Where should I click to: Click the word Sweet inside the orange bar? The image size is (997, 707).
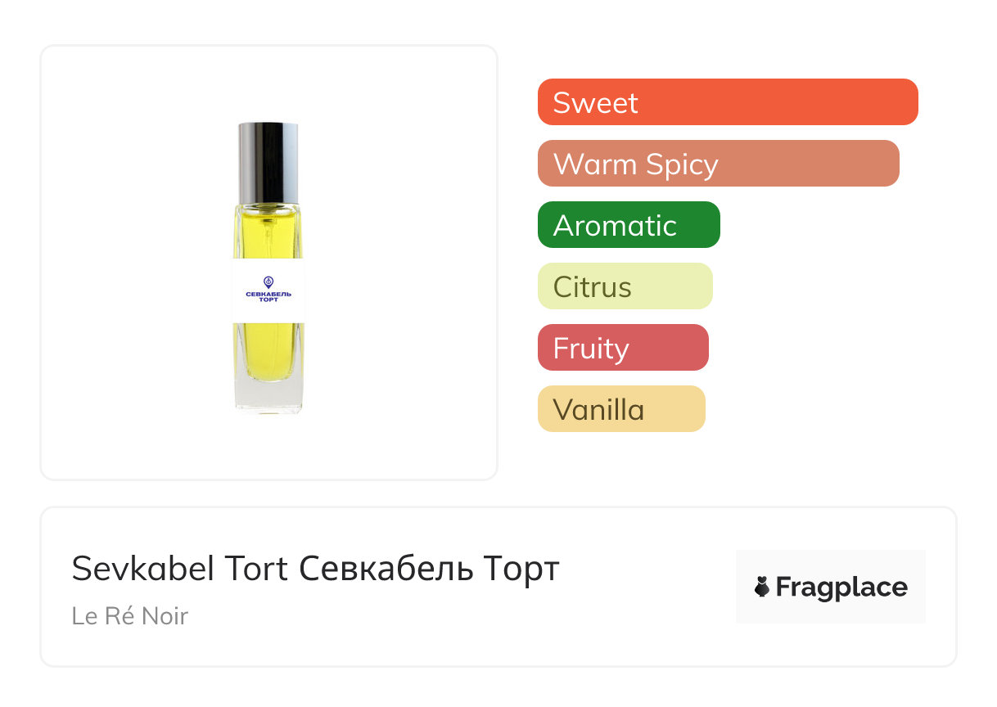pos(595,102)
